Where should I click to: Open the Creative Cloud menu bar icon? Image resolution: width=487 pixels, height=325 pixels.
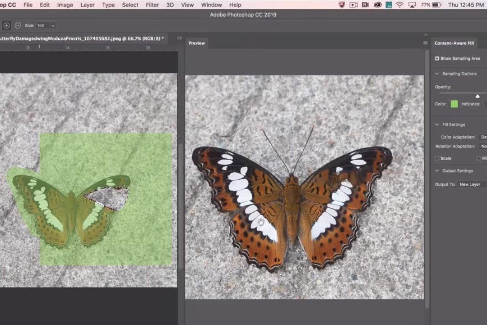(378, 5)
